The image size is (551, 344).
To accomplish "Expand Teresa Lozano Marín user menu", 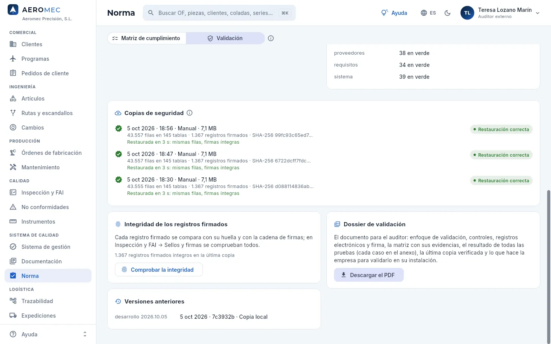I will pyautogui.click(x=500, y=13).
